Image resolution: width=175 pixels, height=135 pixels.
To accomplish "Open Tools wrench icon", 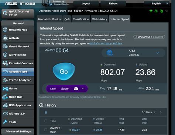I will point(5,122).
